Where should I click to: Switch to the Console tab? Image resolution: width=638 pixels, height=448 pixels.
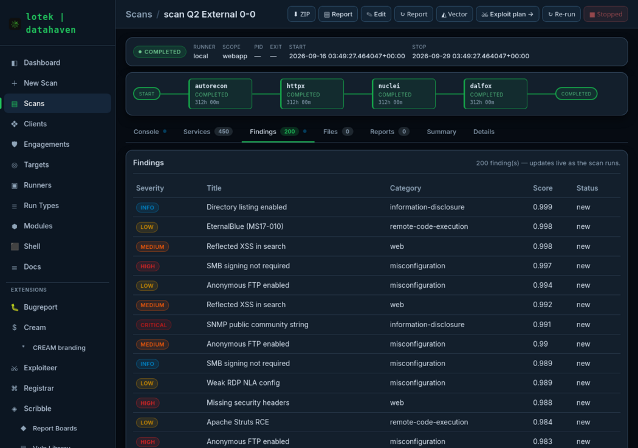click(x=149, y=132)
